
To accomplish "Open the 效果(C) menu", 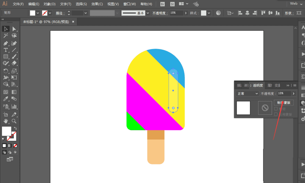I will (97, 4).
